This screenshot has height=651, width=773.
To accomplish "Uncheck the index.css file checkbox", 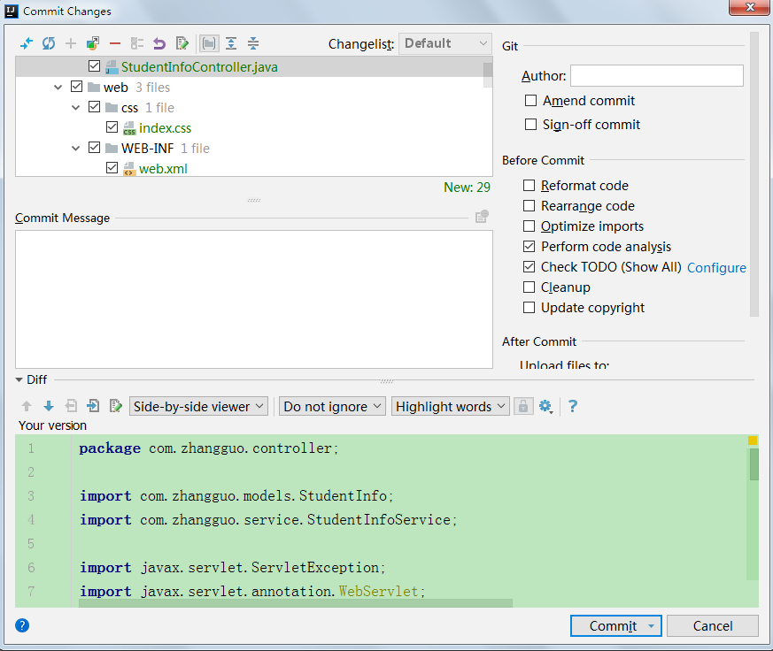I will click(112, 128).
